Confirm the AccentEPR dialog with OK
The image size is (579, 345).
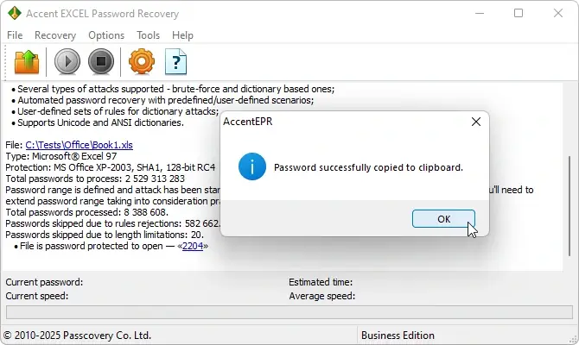coord(443,219)
